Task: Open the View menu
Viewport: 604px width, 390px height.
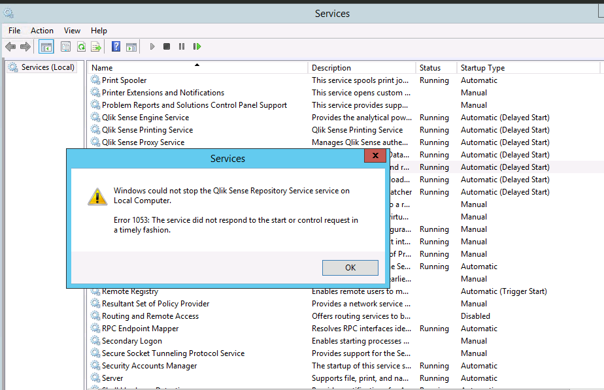Action: point(72,31)
